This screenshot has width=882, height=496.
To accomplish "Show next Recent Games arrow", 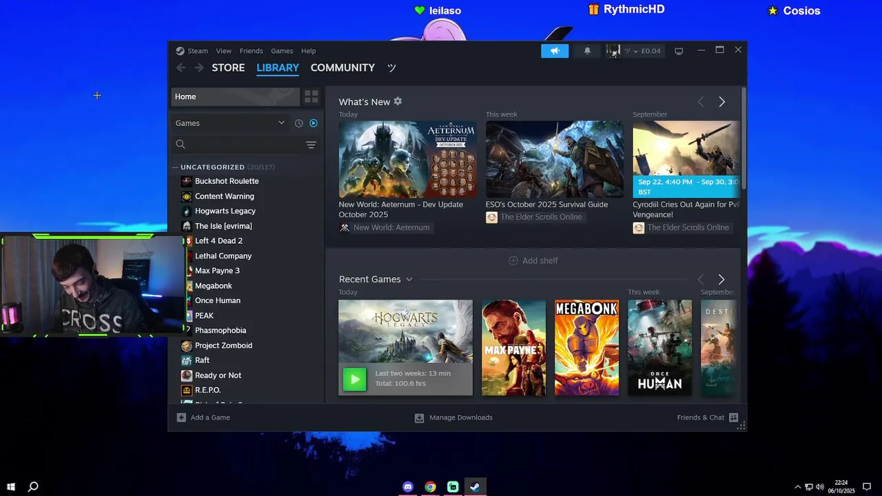I will coord(721,279).
